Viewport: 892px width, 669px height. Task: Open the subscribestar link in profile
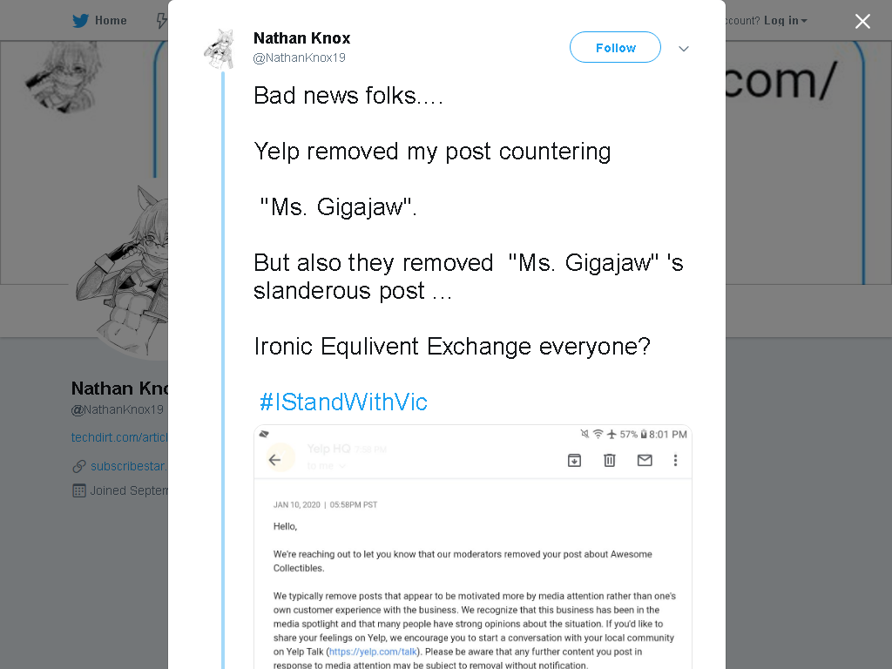coord(129,466)
